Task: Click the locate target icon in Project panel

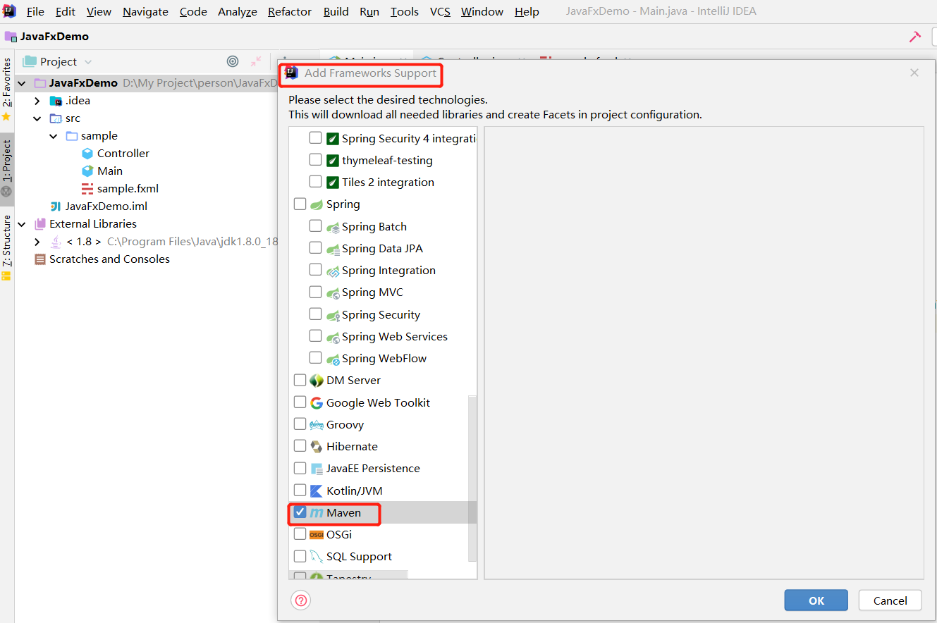Action: point(233,61)
